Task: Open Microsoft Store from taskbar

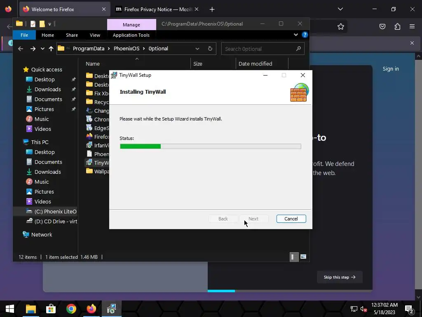Action: [51, 309]
